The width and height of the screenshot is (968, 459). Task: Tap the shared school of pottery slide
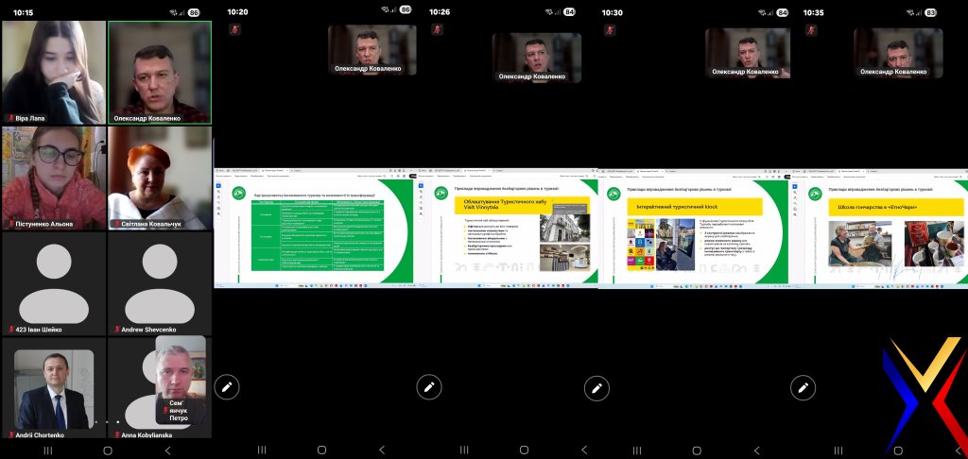tap(886, 230)
